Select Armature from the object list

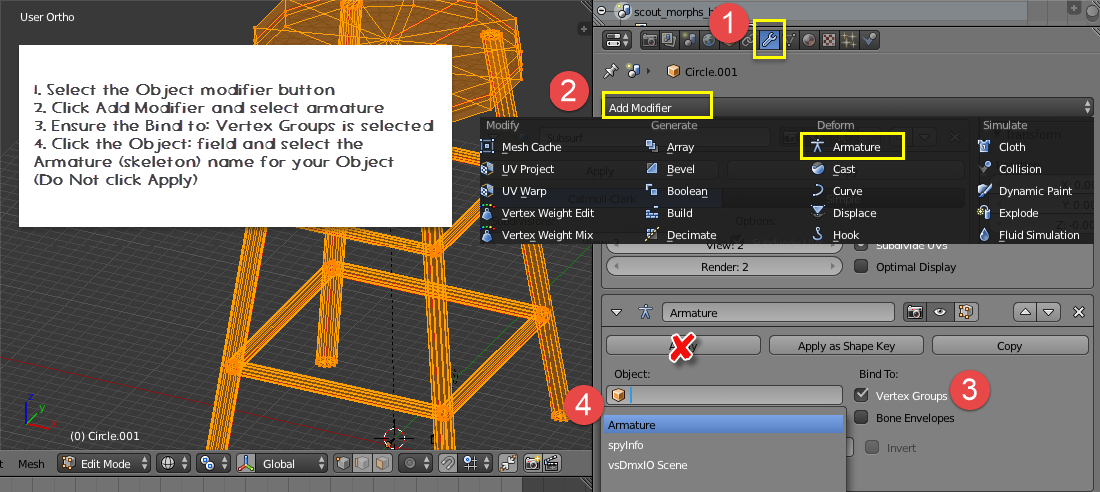pyautogui.click(x=724, y=425)
